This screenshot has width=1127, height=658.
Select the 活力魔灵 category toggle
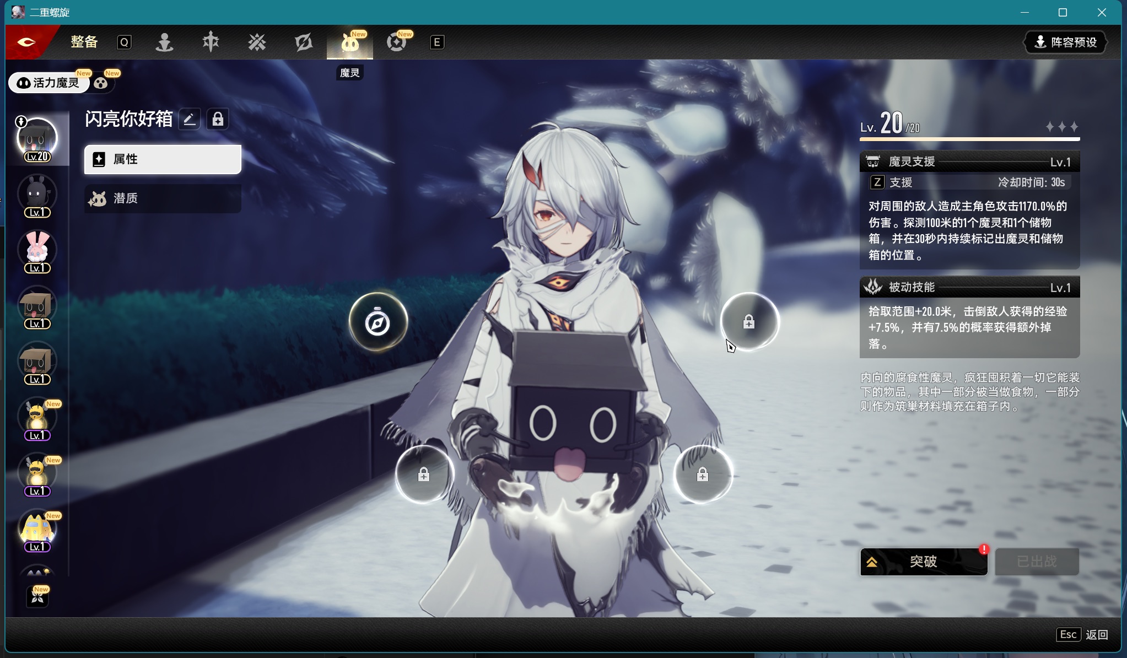click(49, 83)
